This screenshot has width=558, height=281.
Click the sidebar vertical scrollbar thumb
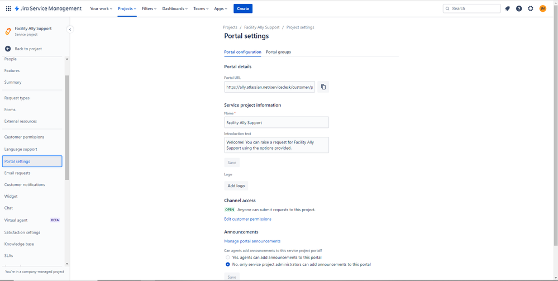pos(67,127)
